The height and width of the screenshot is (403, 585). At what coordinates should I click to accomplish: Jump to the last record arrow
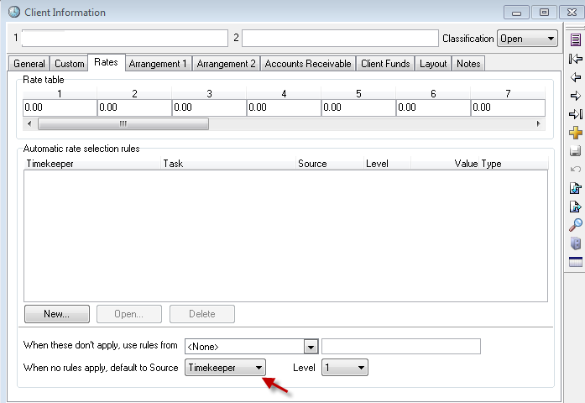[x=576, y=114]
